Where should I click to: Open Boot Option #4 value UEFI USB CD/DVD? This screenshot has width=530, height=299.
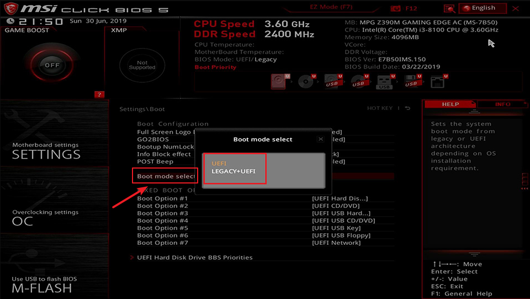click(343, 221)
